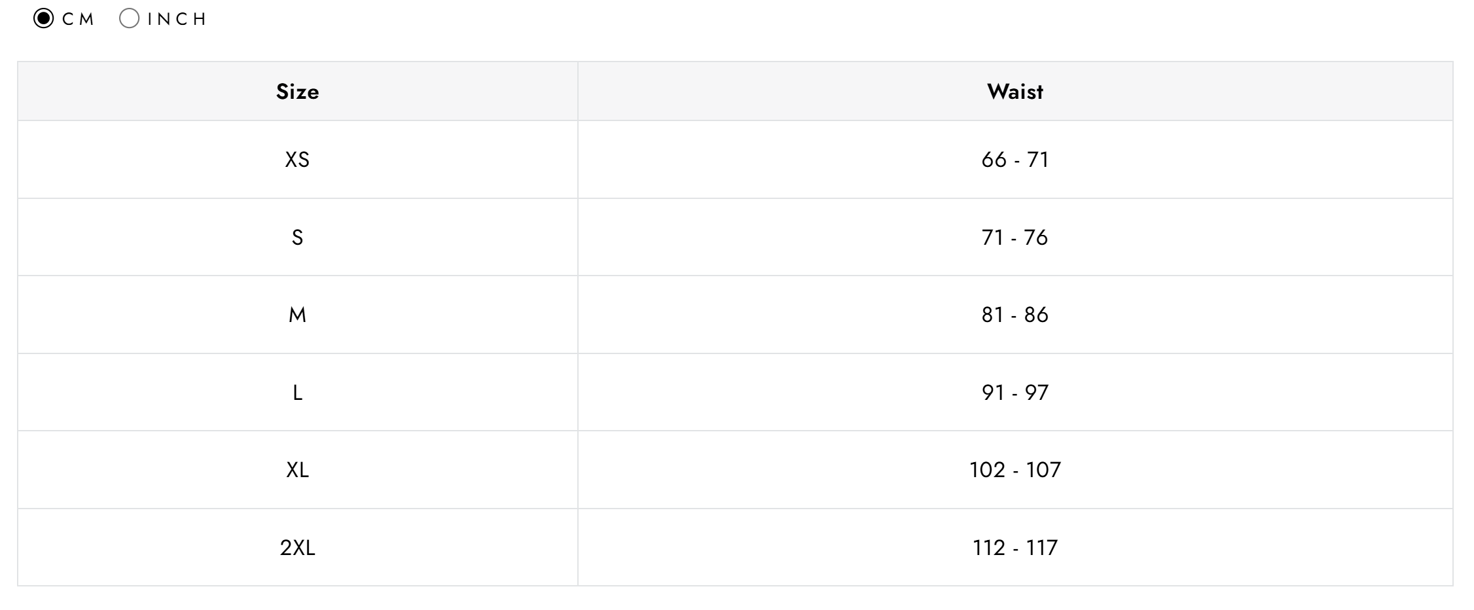Click the 102 - 107 waist value
This screenshot has width=1474, height=610.
pos(1015,470)
